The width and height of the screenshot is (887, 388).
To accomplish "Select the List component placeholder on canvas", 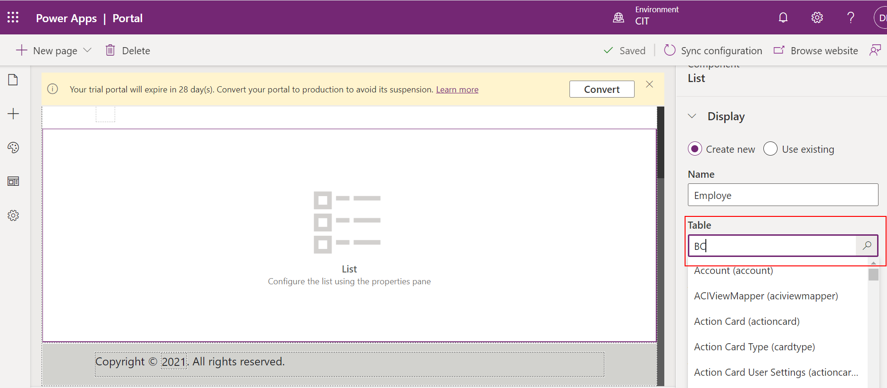I will click(349, 235).
